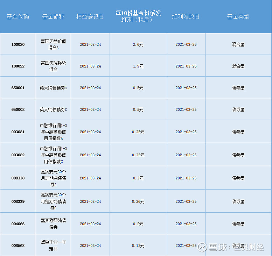272x256 pixels.
Task: Click 债券型 type for fund 003081
Action: click(x=238, y=132)
